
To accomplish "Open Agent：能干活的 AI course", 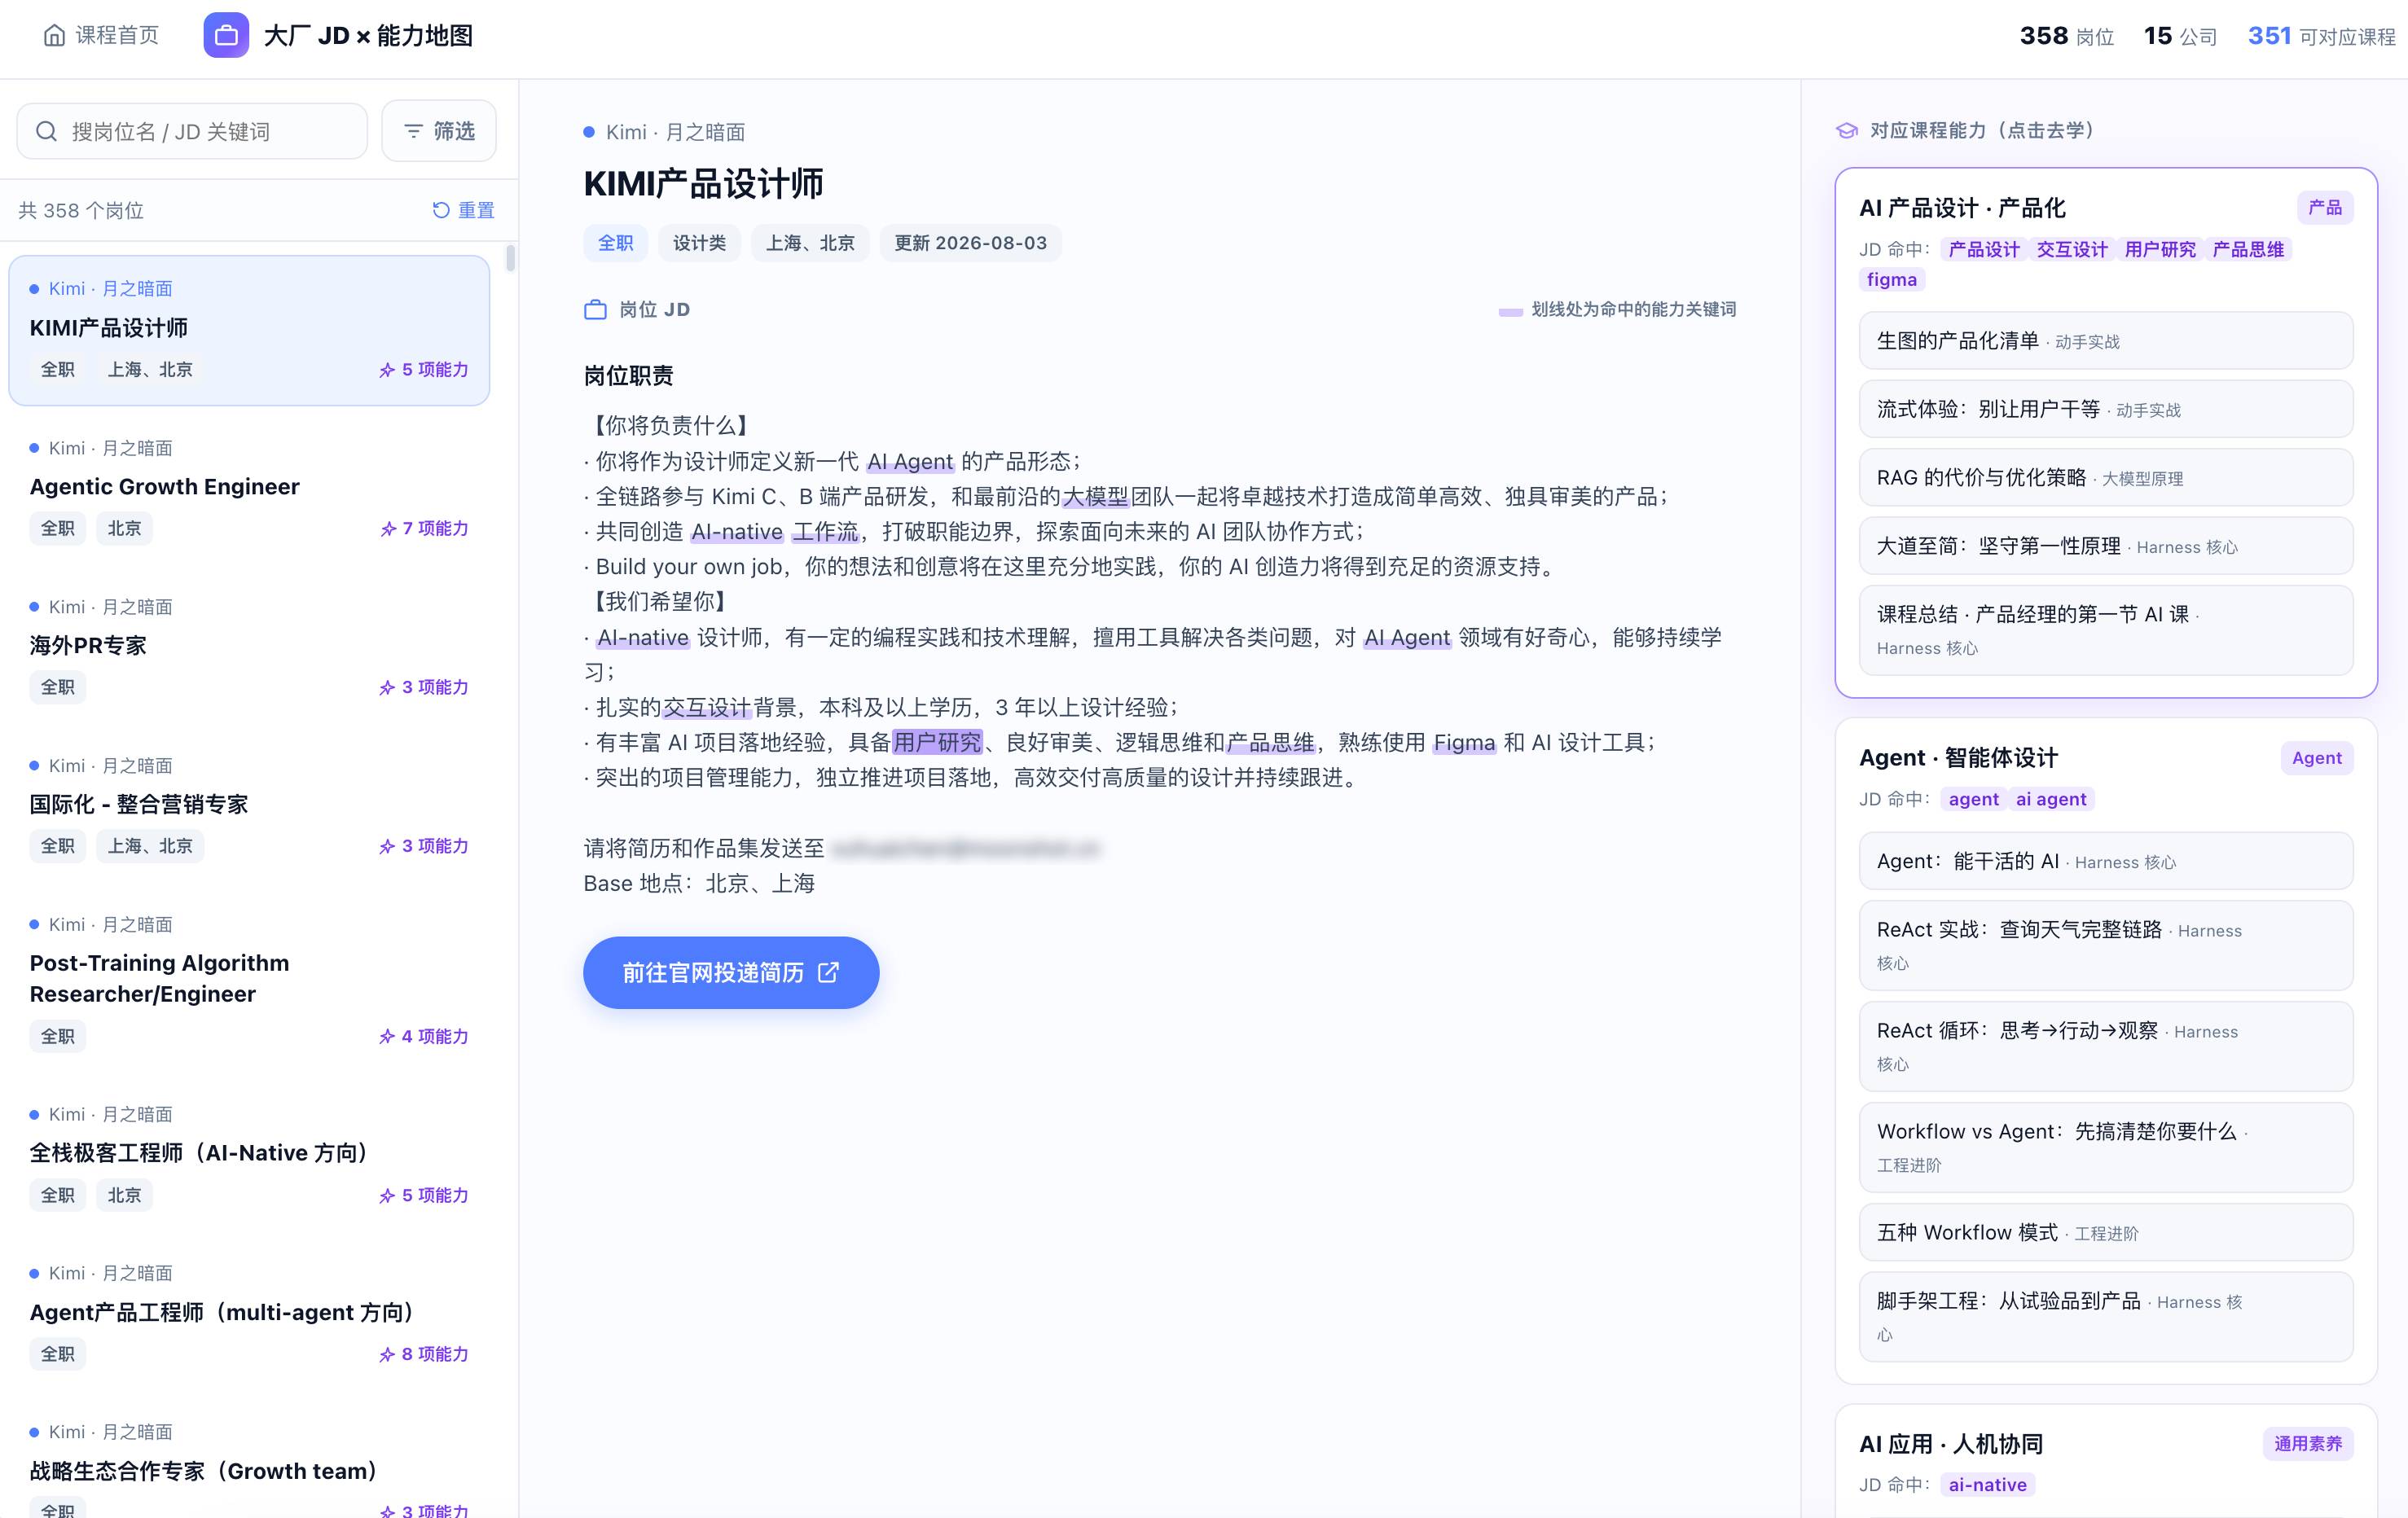I will (x=2106, y=861).
